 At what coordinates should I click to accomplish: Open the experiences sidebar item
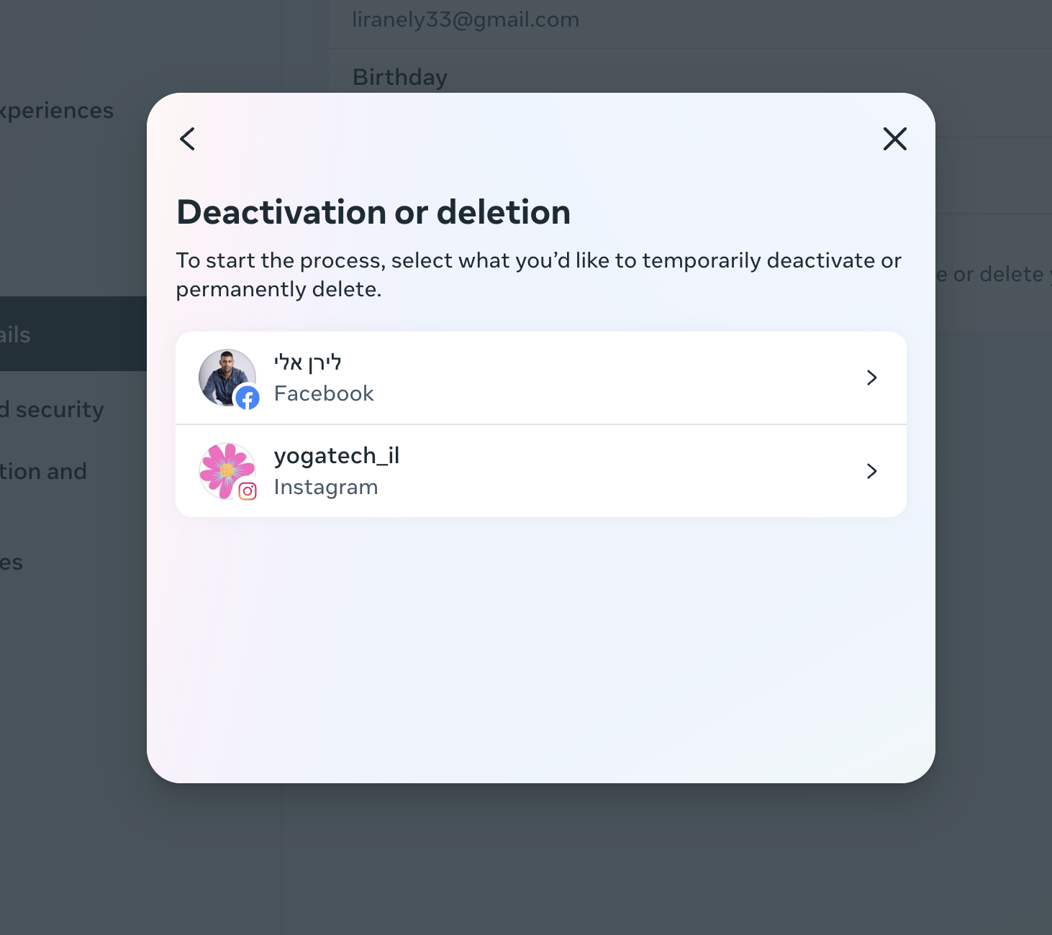(x=57, y=111)
